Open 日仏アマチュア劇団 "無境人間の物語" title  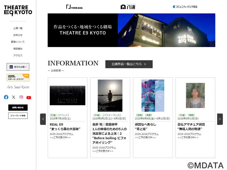coord(191,127)
